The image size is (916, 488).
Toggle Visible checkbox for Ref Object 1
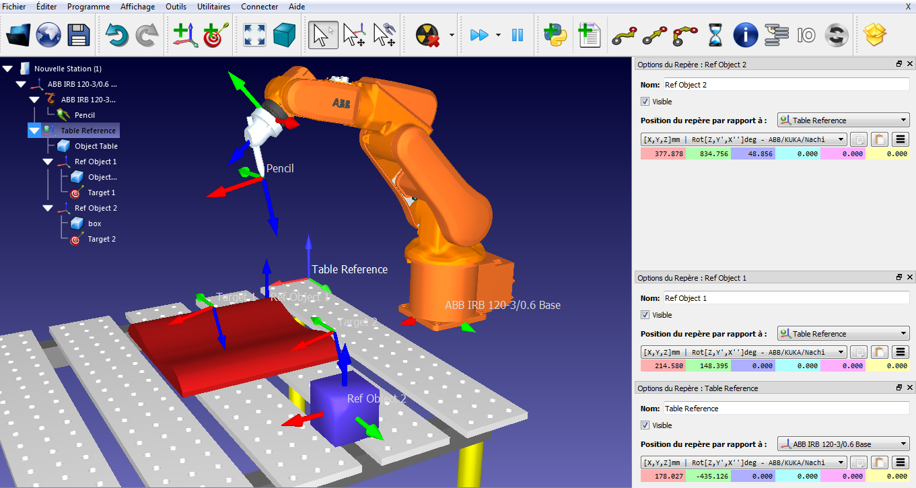[x=645, y=315]
